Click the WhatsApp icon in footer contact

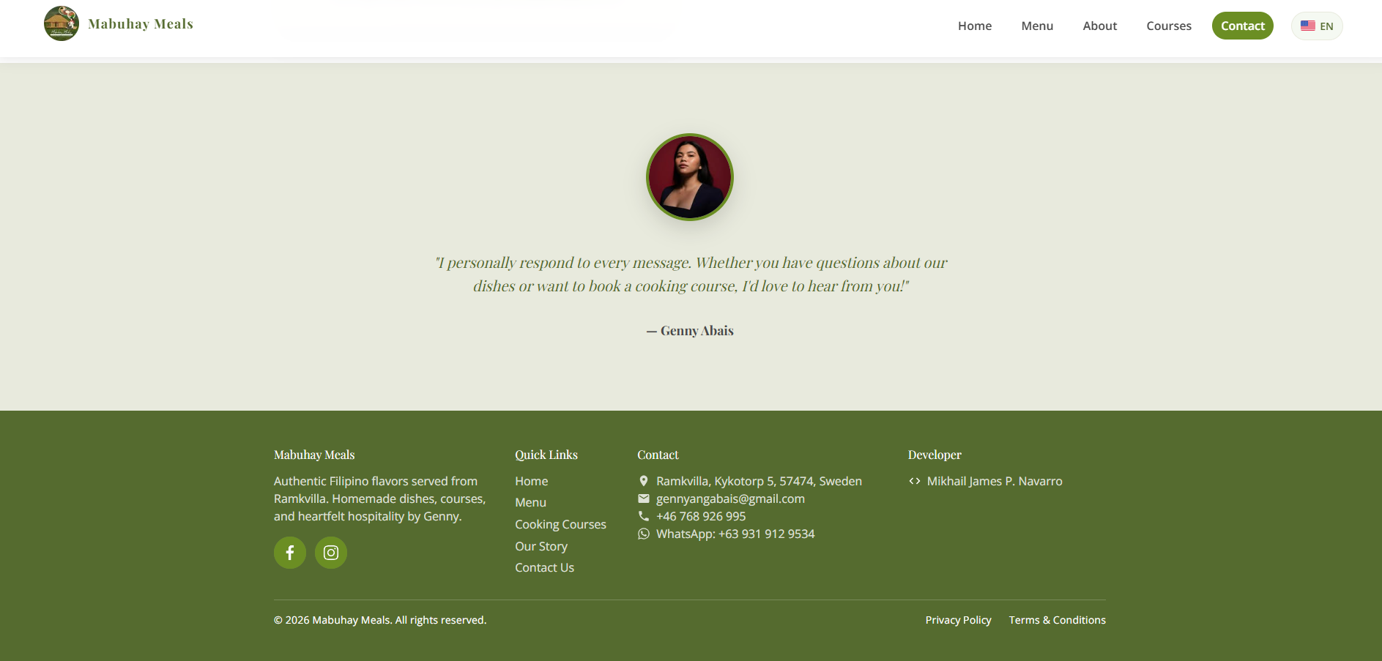[644, 534]
